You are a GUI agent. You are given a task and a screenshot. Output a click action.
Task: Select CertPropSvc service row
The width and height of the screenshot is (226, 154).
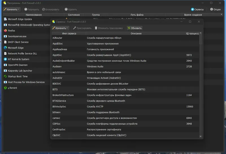[x=125, y=129]
